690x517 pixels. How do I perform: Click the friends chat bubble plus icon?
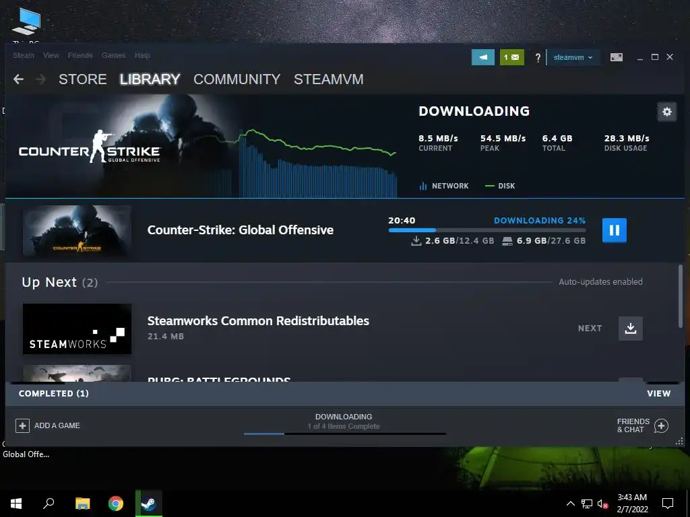click(661, 425)
